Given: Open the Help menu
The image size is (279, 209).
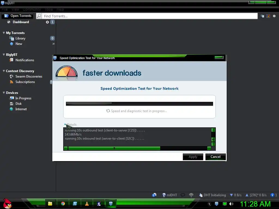Looking at the screenshot, I should pyautogui.click(x=60, y=10).
